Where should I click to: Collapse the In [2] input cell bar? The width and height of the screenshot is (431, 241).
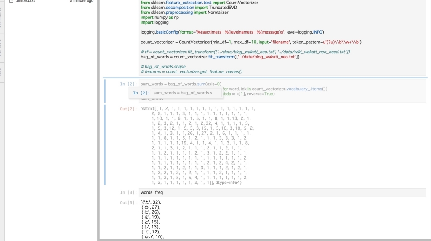coord(105,91)
